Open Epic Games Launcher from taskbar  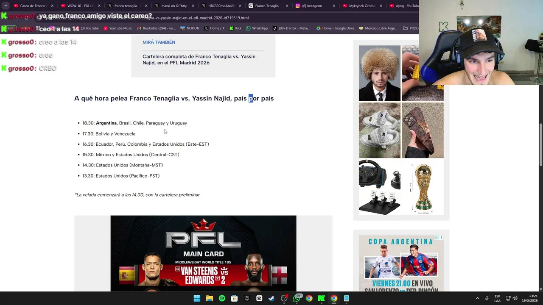tap(246, 298)
